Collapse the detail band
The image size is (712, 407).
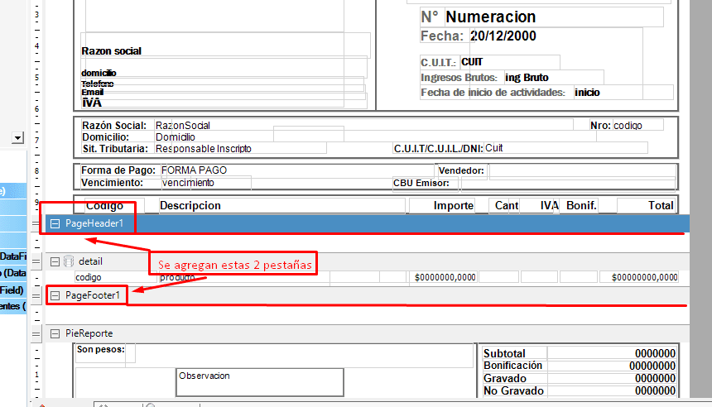(55, 261)
